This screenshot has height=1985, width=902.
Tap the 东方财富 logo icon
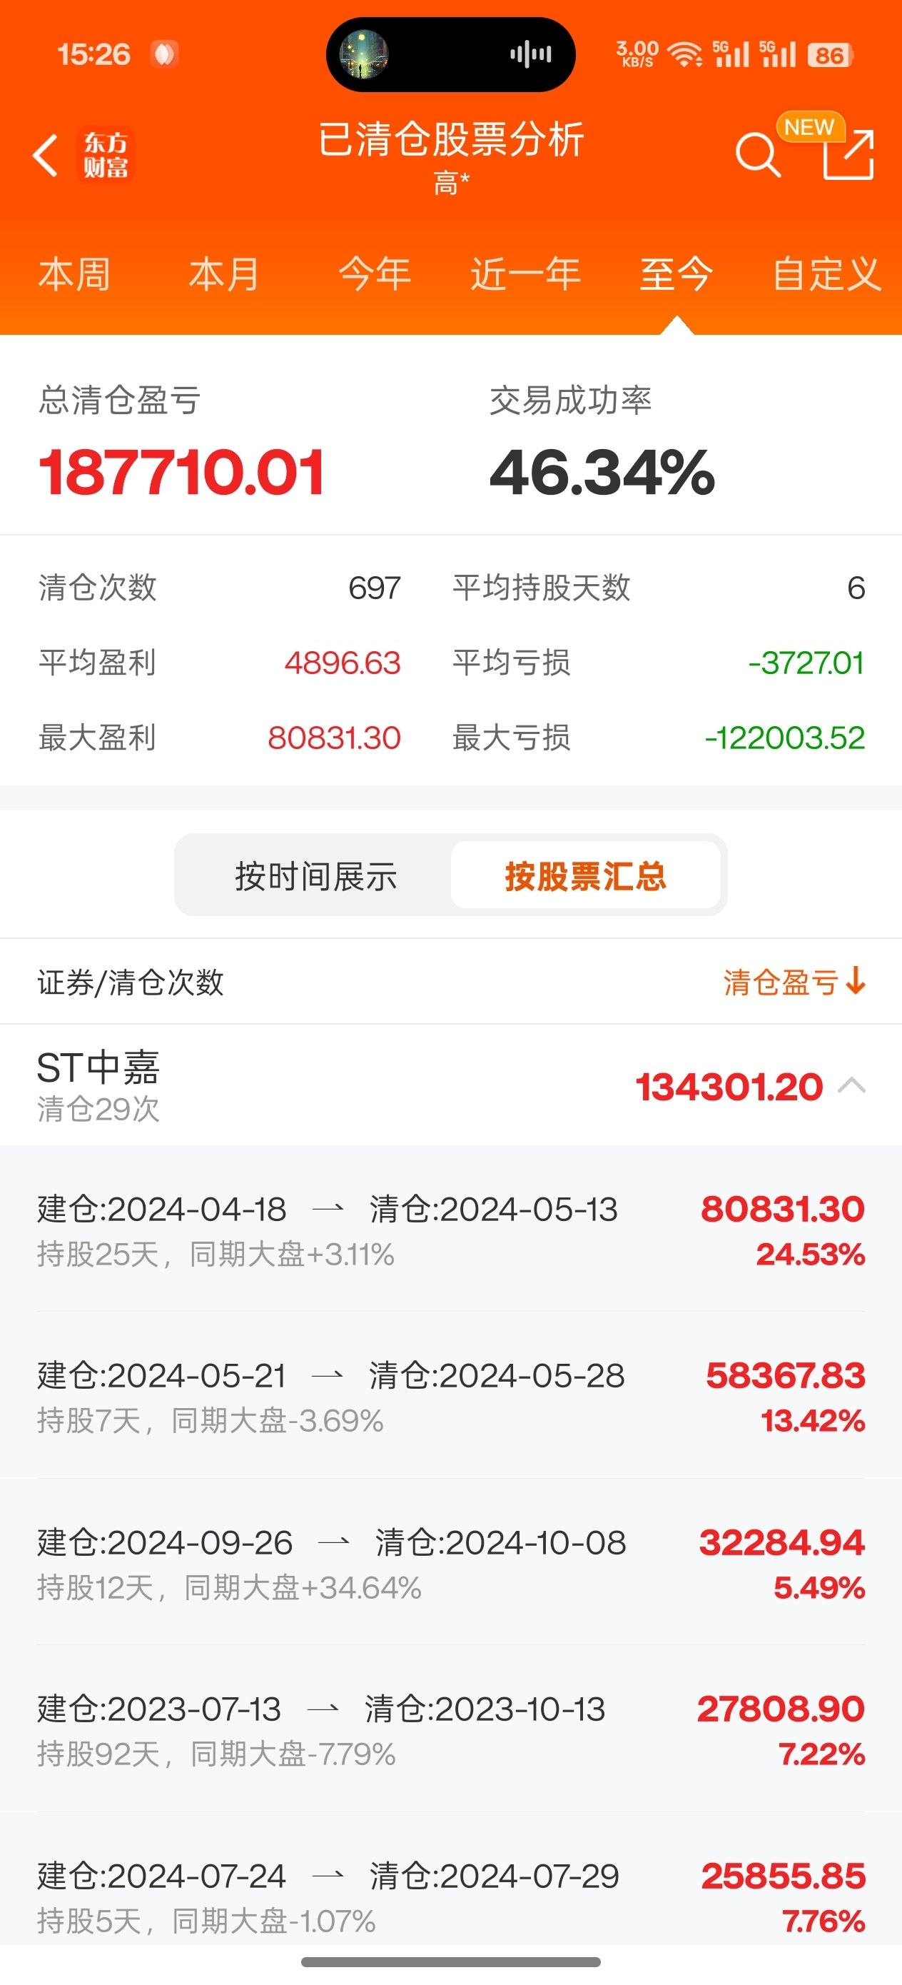pyautogui.click(x=106, y=155)
